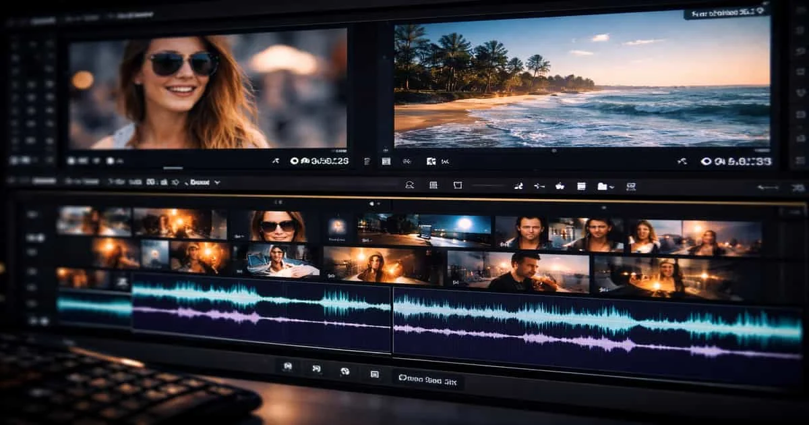Viewport: 809px width, 425px height.
Task: Click the magnifier search icon in the center toolbar
Action: coord(409,186)
